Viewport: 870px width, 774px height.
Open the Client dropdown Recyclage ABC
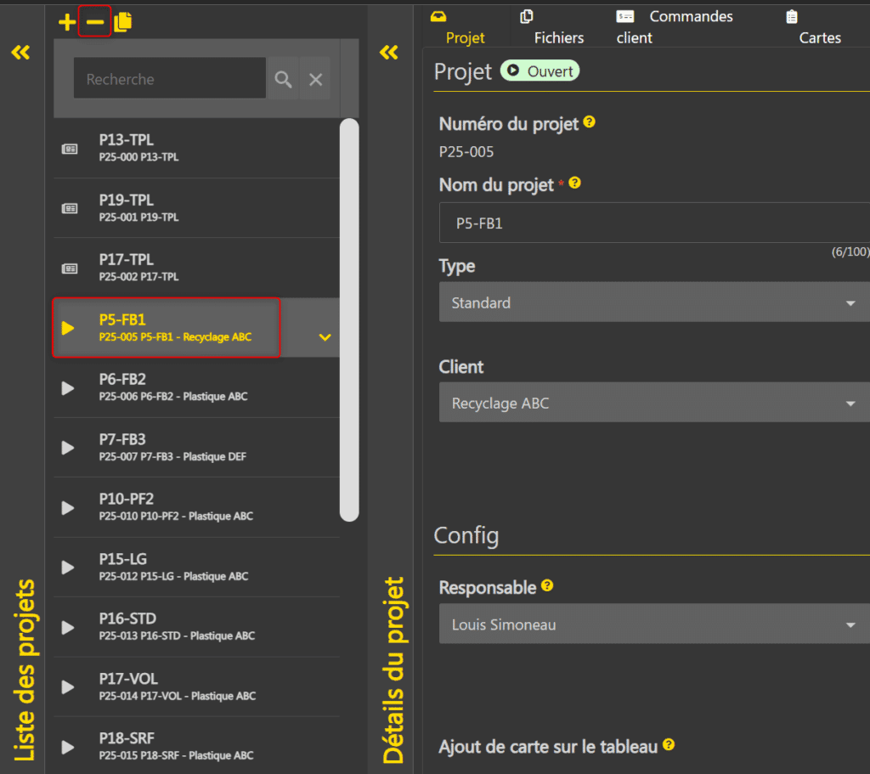point(654,404)
